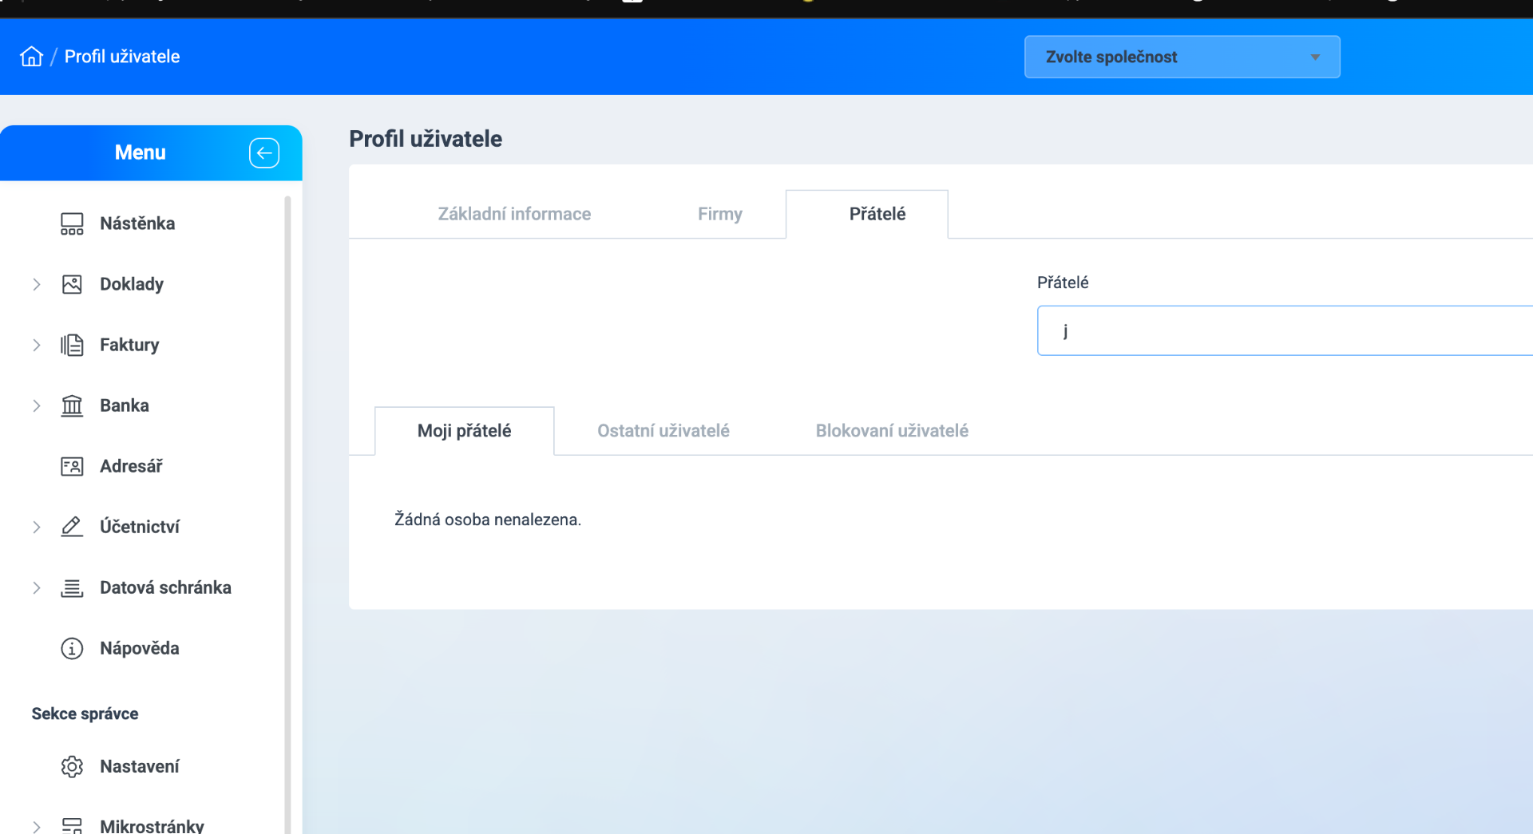
Task: Open Doklady menu item
Action: pyautogui.click(x=132, y=284)
